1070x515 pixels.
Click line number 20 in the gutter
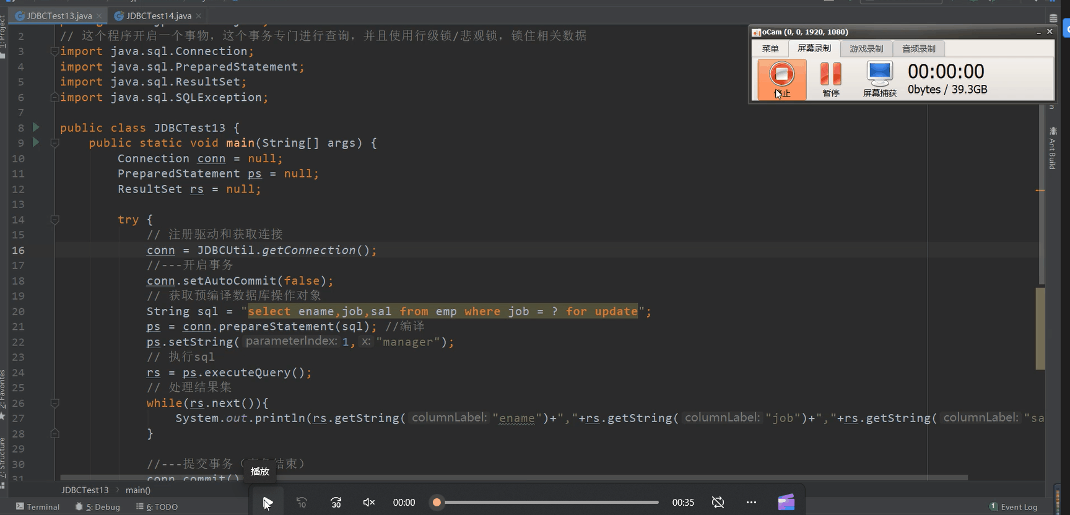coord(18,311)
